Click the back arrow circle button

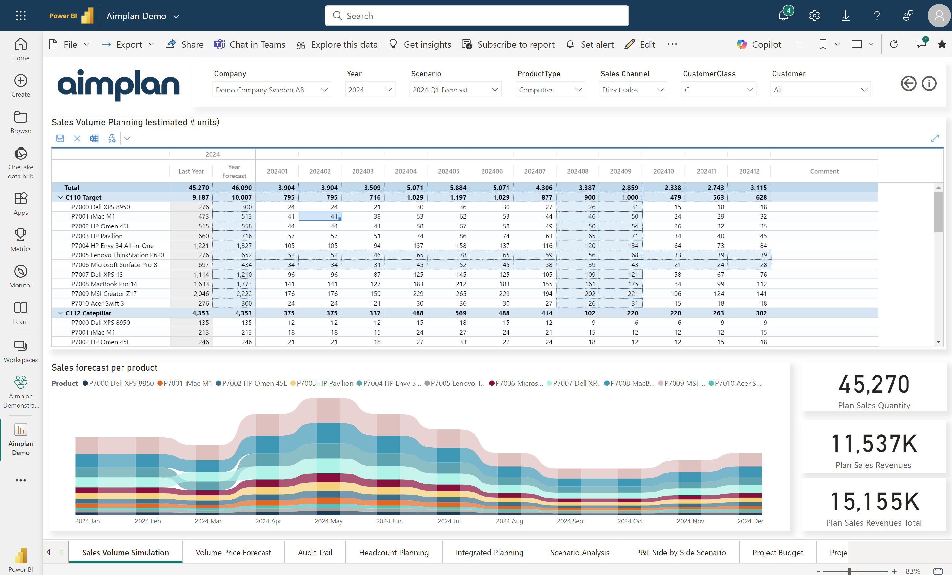coord(908,83)
